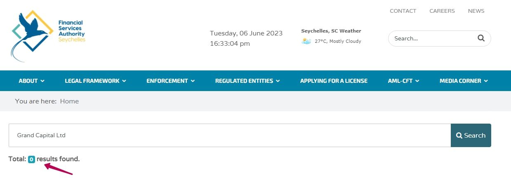Click the magnifier icon on the Search button

pos(459,136)
